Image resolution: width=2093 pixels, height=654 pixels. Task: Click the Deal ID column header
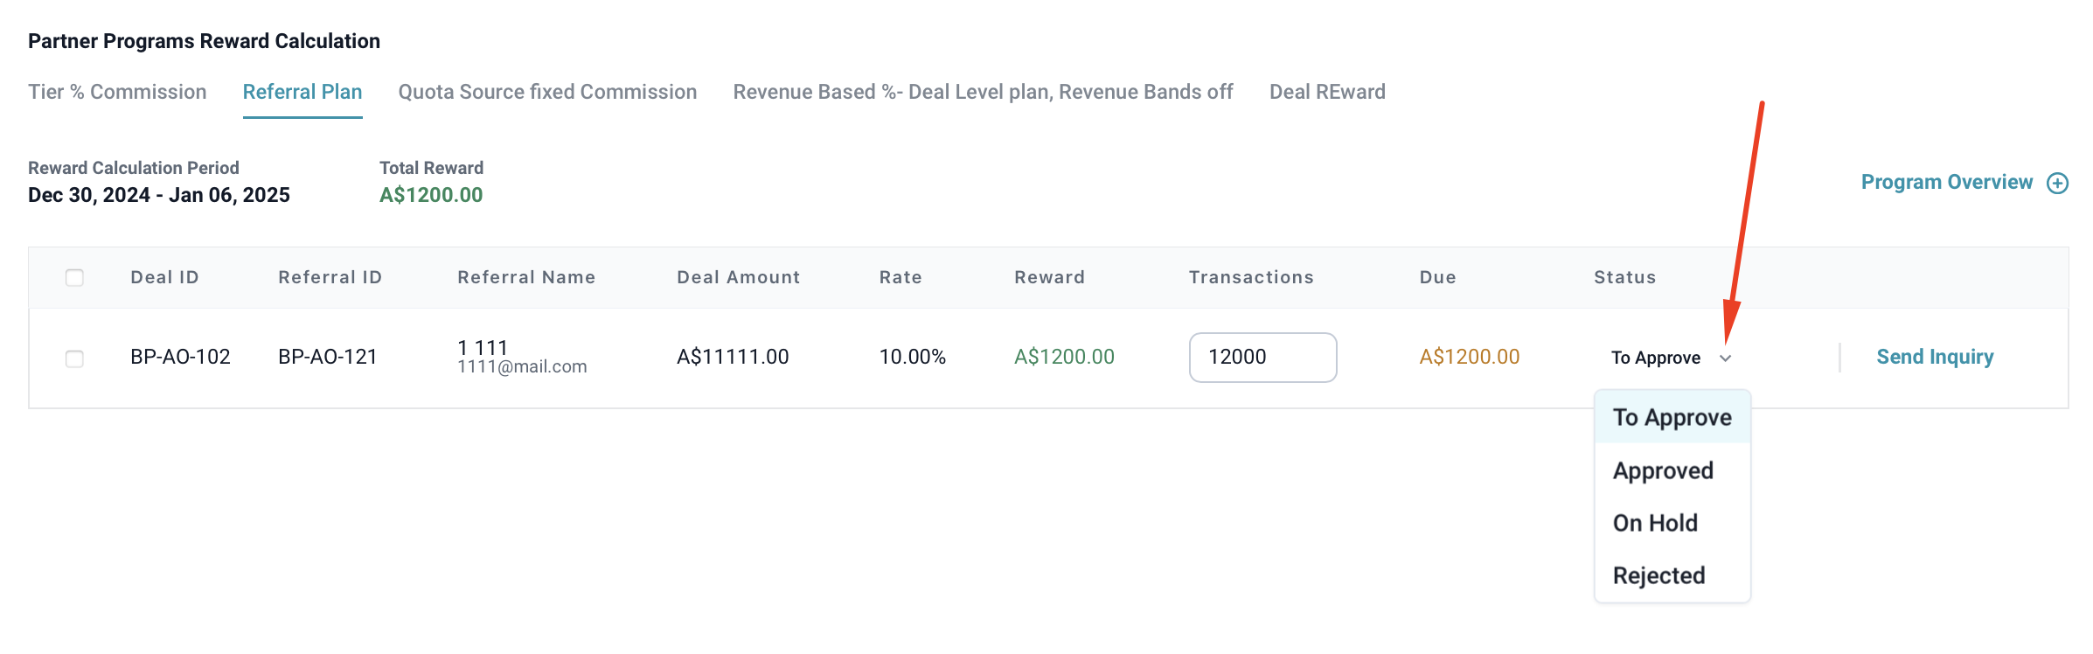click(x=164, y=277)
